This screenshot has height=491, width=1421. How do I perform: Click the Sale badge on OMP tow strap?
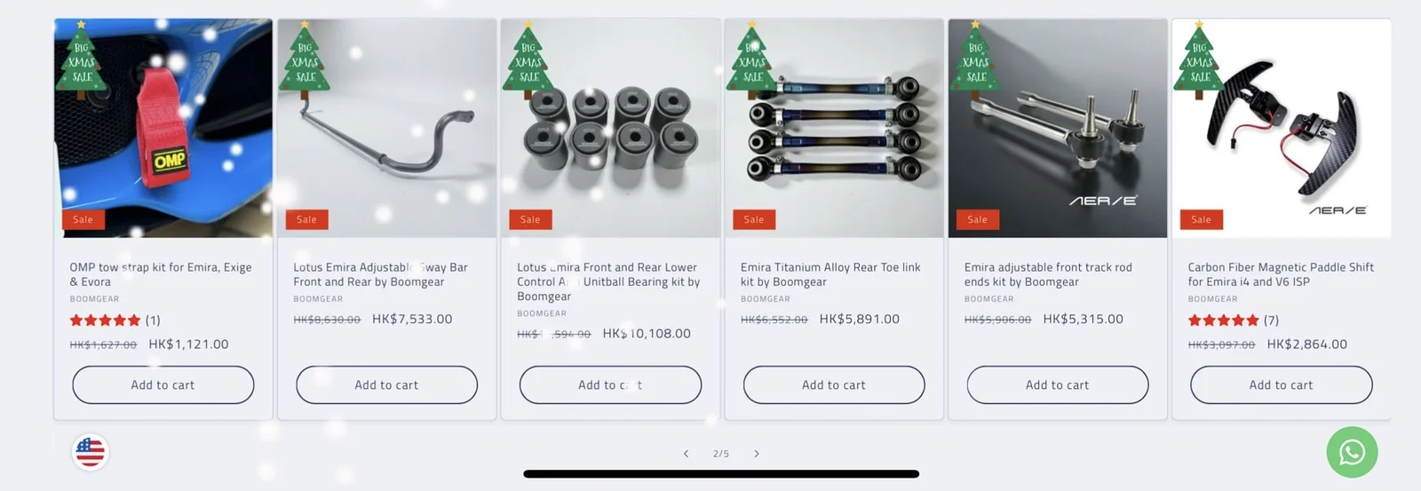point(83,219)
